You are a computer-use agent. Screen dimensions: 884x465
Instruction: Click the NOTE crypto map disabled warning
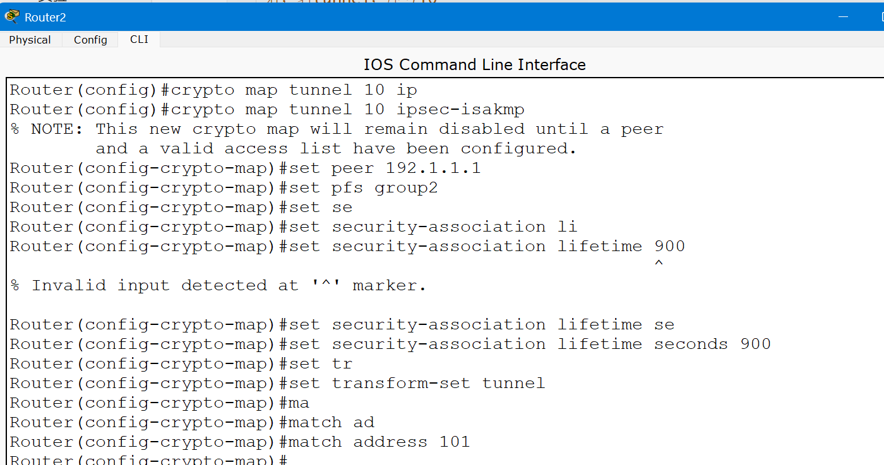[x=337, y=129]
